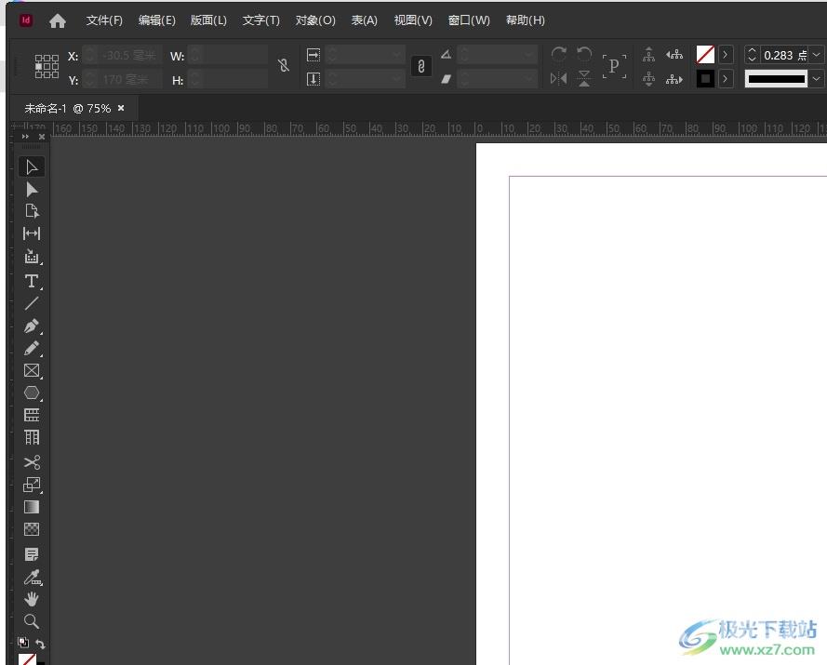Viewport: 827px width, 665px height.
Task: Toggle constrain scaling proportions link
Action: (420, 66)
